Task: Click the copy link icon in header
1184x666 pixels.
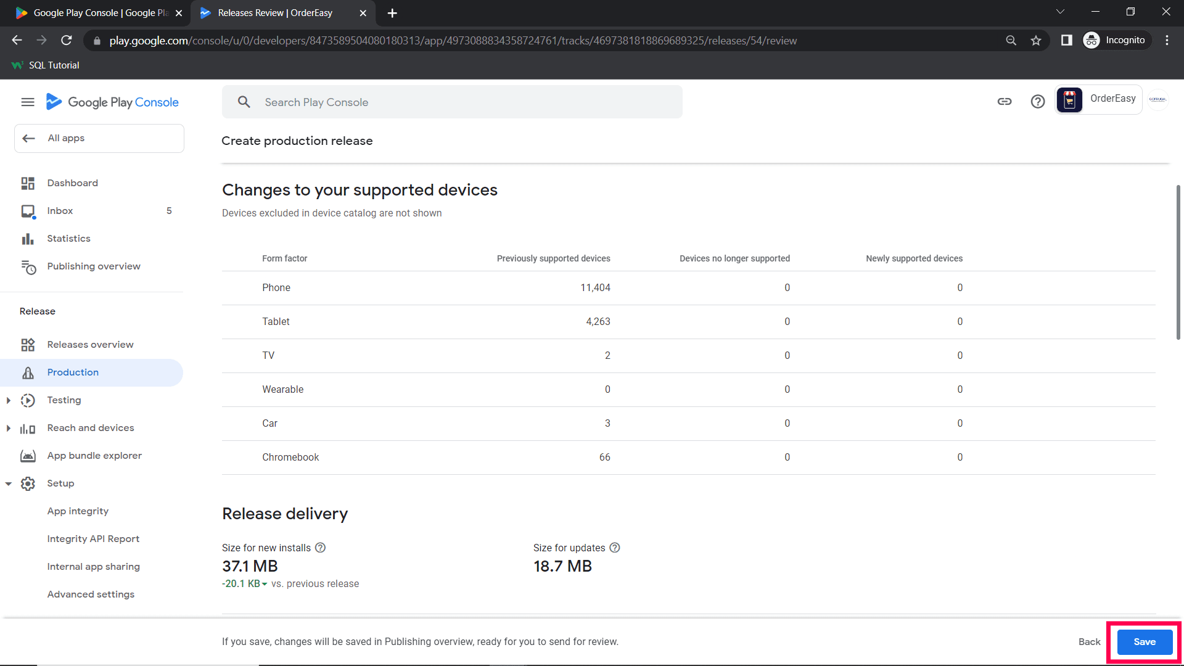Action: click(1005, 102)
